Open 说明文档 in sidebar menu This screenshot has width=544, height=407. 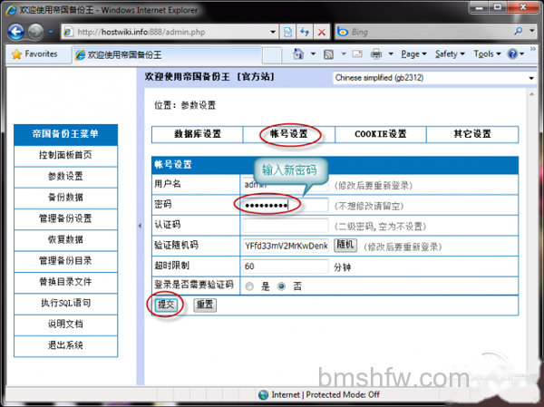coord(65,325)
